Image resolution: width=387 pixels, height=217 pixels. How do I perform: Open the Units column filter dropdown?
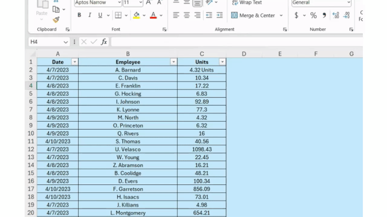coord(222,62)
